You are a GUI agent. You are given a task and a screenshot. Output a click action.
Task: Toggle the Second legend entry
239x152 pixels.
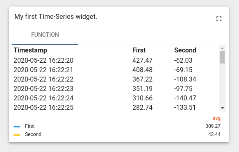(33, 134)
